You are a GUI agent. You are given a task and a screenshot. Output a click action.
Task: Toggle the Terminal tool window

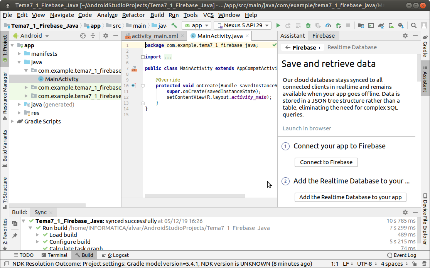pos(54,255)
